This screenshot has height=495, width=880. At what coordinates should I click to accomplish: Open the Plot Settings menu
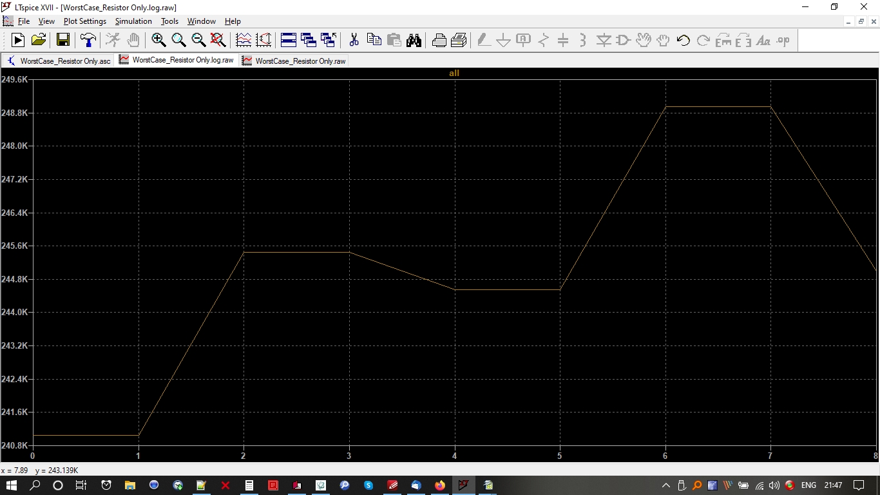coord(85,21)
